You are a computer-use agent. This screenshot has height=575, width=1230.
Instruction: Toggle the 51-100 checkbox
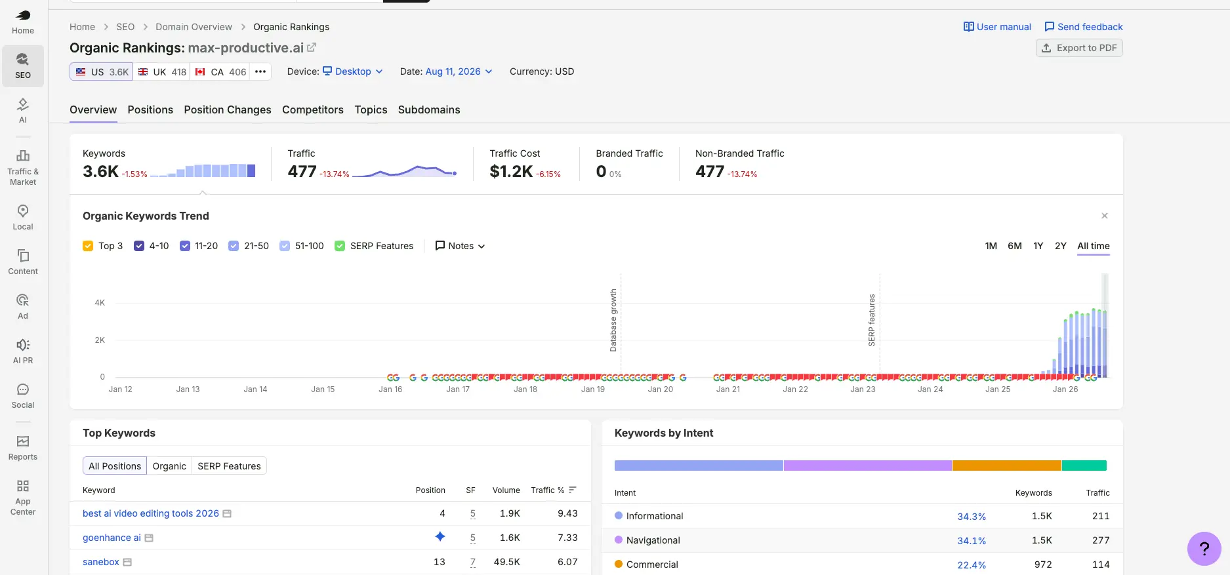pos(285,246)
